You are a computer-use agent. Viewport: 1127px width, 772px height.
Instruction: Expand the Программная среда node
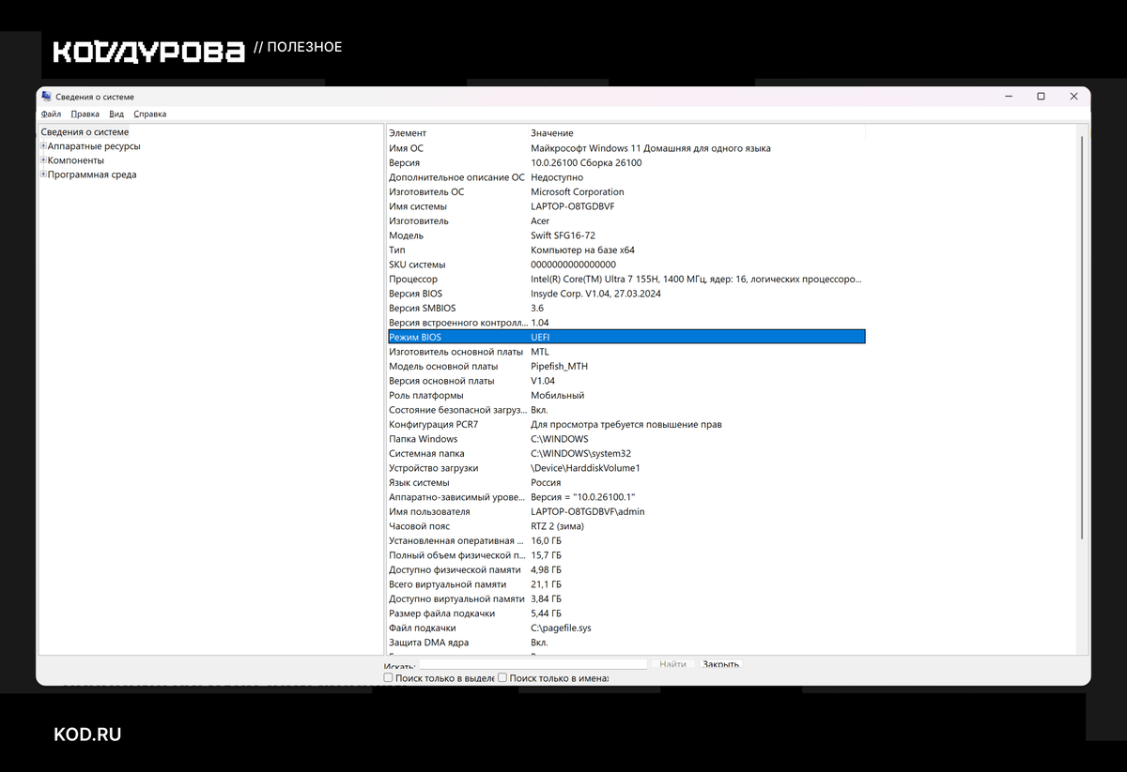(43, 174)
